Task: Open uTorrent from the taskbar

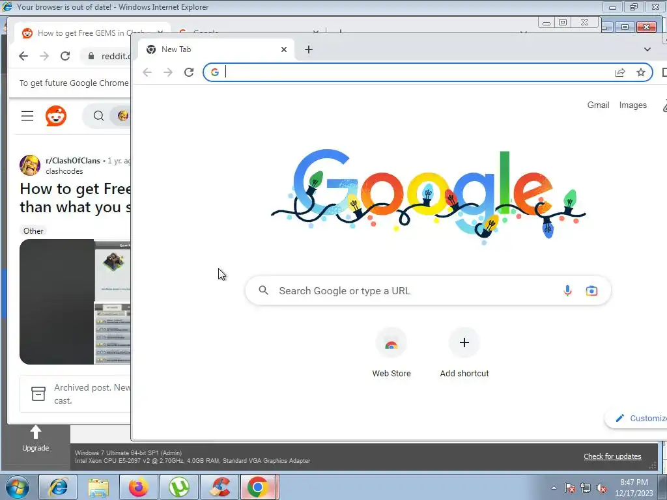Action: click(x=179, y=487)
